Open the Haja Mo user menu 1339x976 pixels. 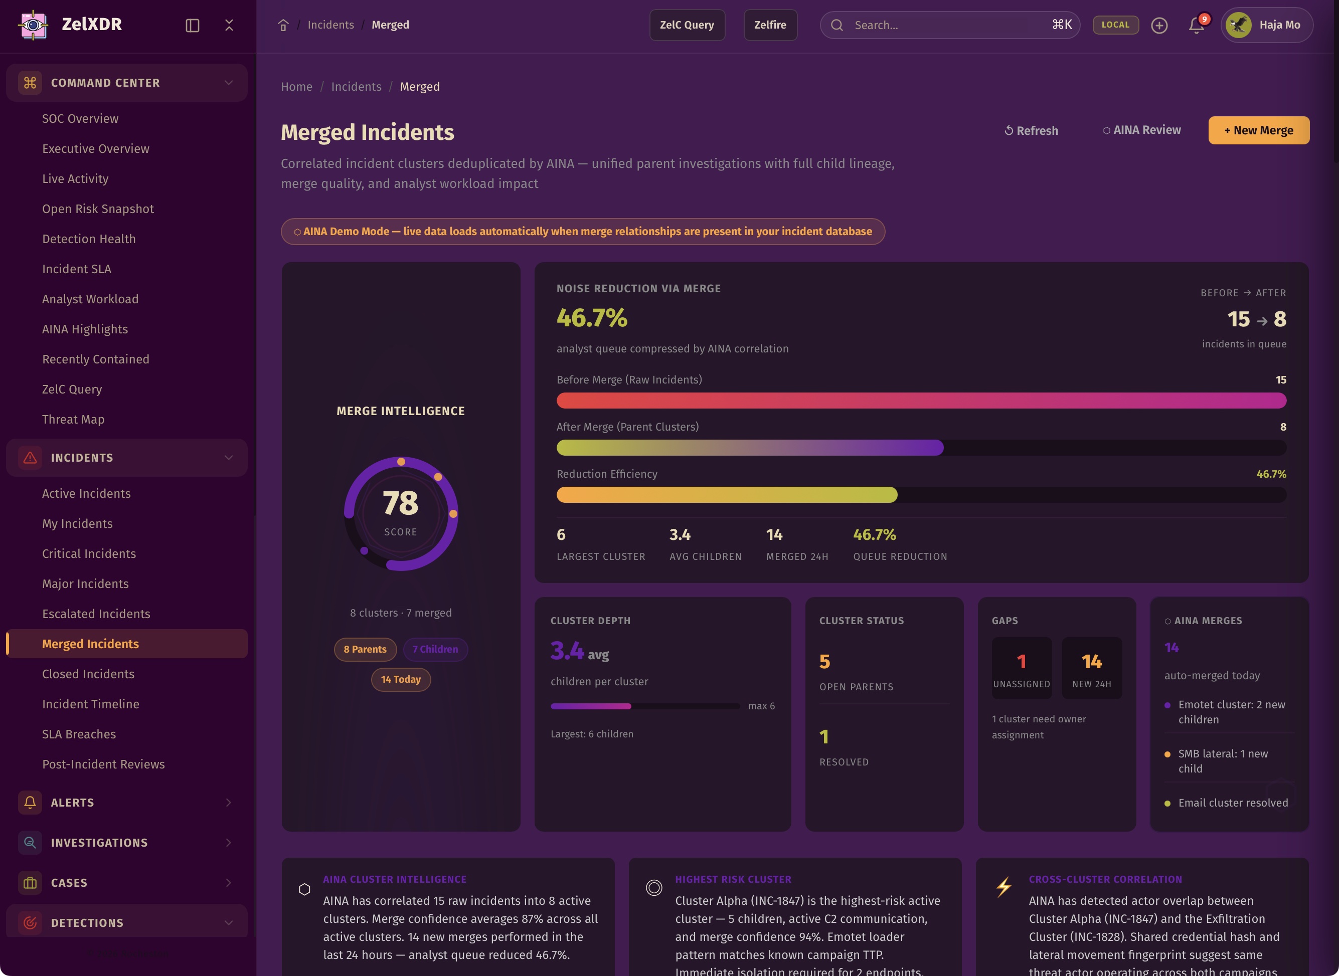[1266, 25]
